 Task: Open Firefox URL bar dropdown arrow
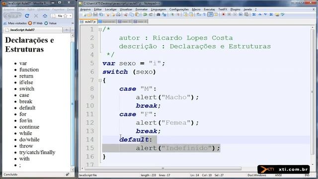[71, 15]
